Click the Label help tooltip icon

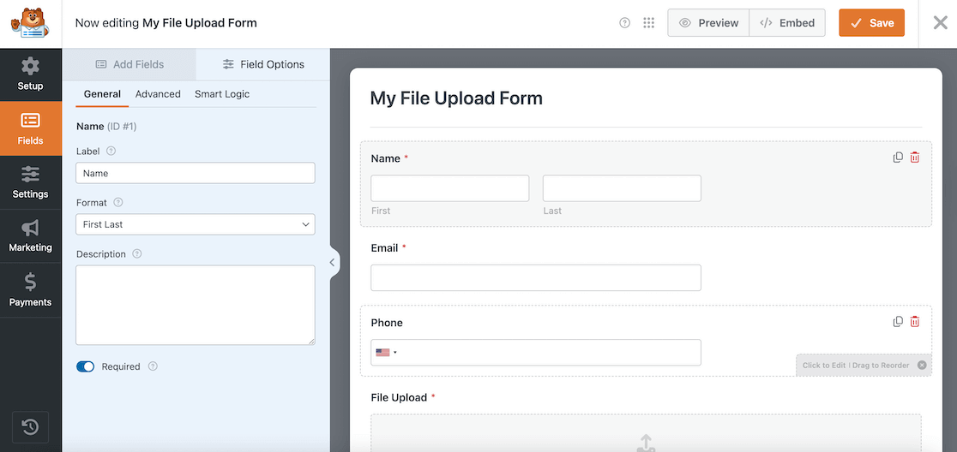pyautogui.click(x=111, y=151)
